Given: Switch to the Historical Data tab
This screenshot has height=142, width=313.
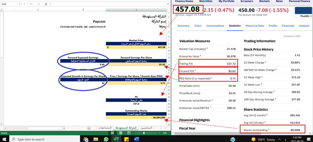Looking at the screenshot, I should 255,26.
